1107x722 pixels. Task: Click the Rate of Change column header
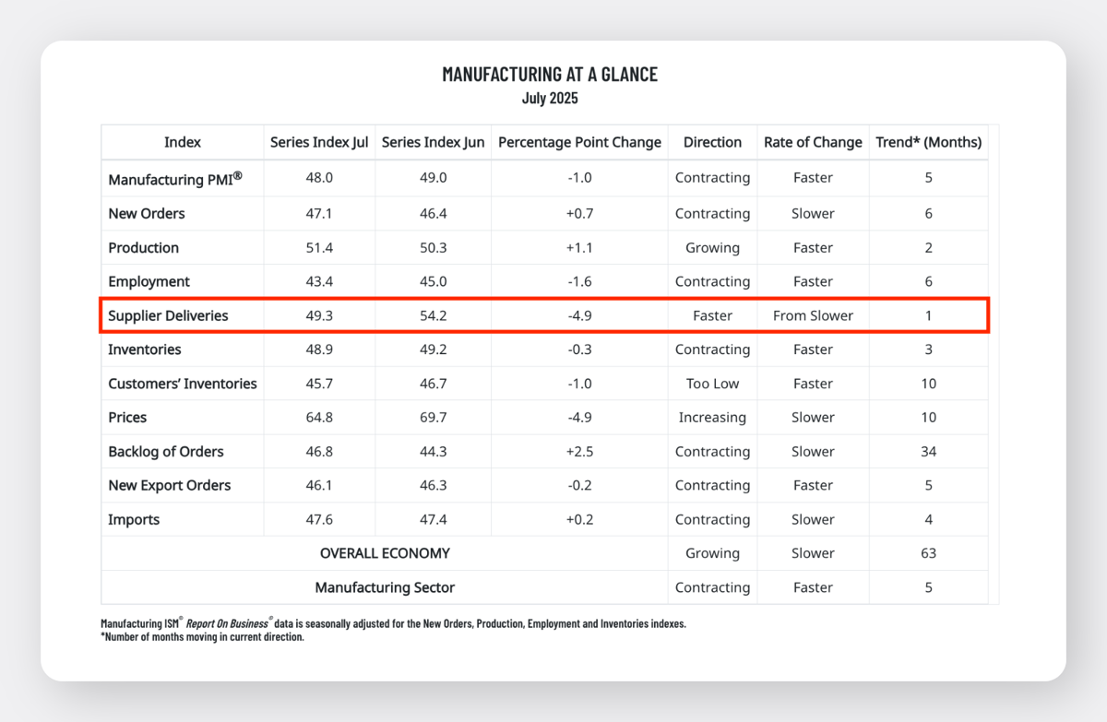click(813, 142)
